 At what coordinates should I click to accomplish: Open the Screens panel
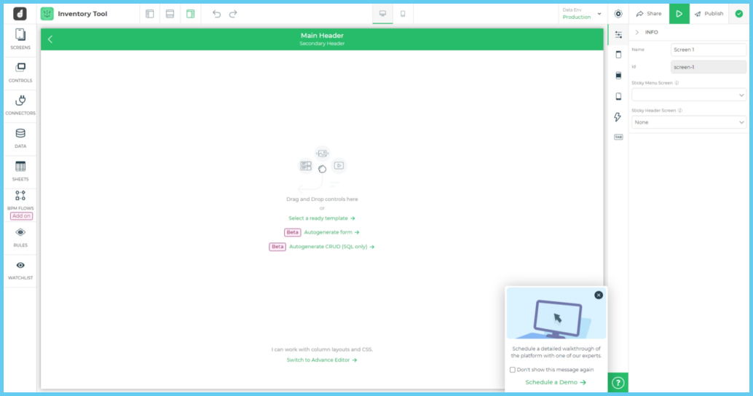[x=20, y=39]
